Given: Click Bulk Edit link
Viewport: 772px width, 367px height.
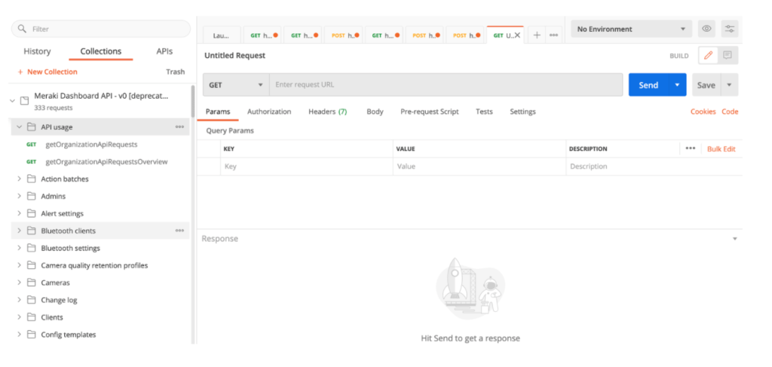Looking at the screenshot, I should pyautogui.click(x=721, y=148).
